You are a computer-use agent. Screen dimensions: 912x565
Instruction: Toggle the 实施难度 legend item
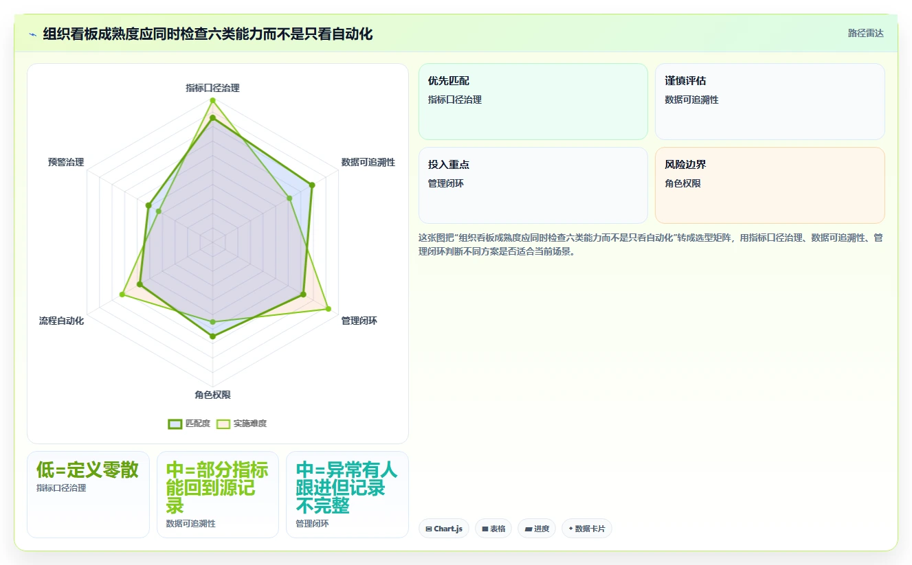coord(241,424)
